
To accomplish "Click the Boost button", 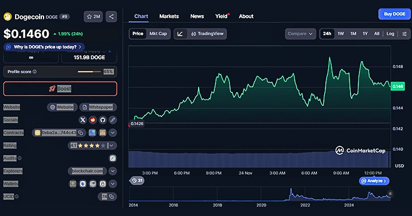I will (60, 89).
